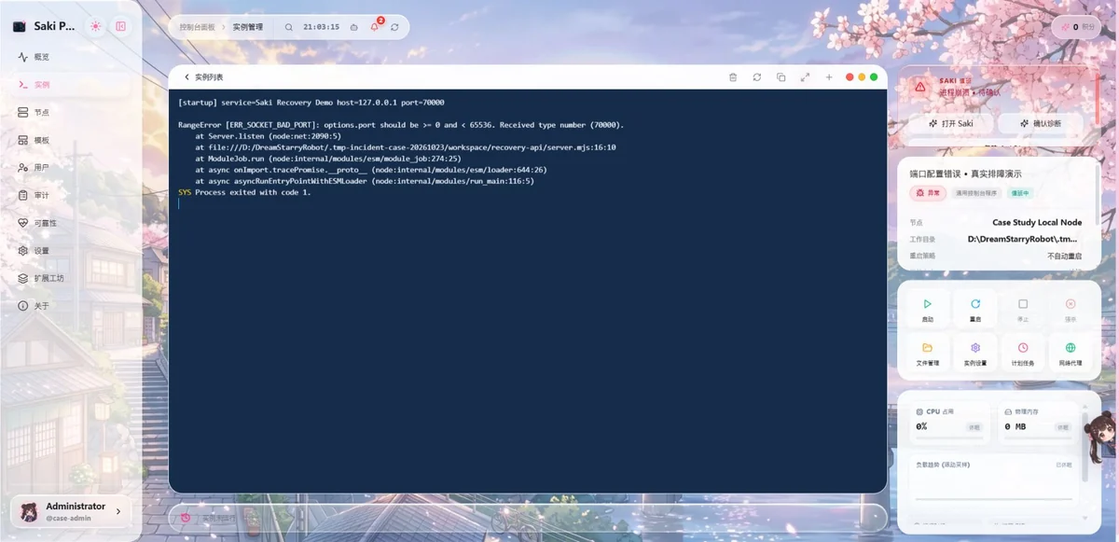Open the 关于 about page

[x=71, y=306]
